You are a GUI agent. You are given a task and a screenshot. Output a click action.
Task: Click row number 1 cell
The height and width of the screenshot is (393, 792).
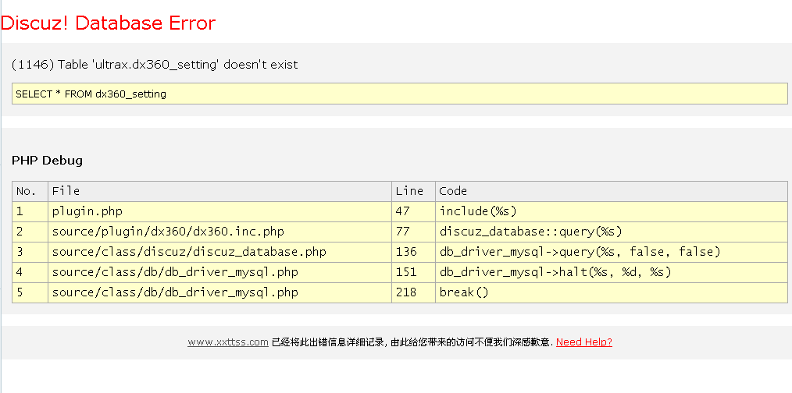tap(30, 211)
